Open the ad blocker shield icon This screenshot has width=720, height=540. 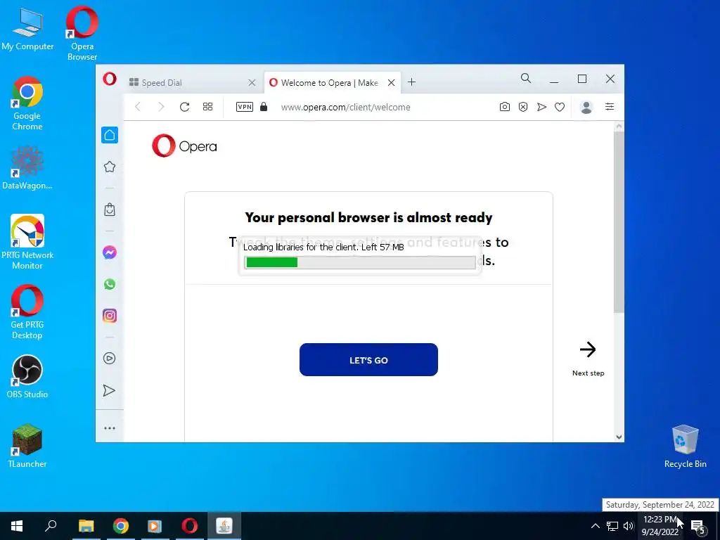[523, 107]
